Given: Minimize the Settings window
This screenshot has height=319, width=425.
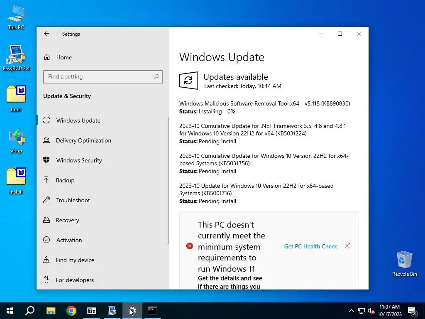Looking at the screenshot, I should (x=321, y=34).
